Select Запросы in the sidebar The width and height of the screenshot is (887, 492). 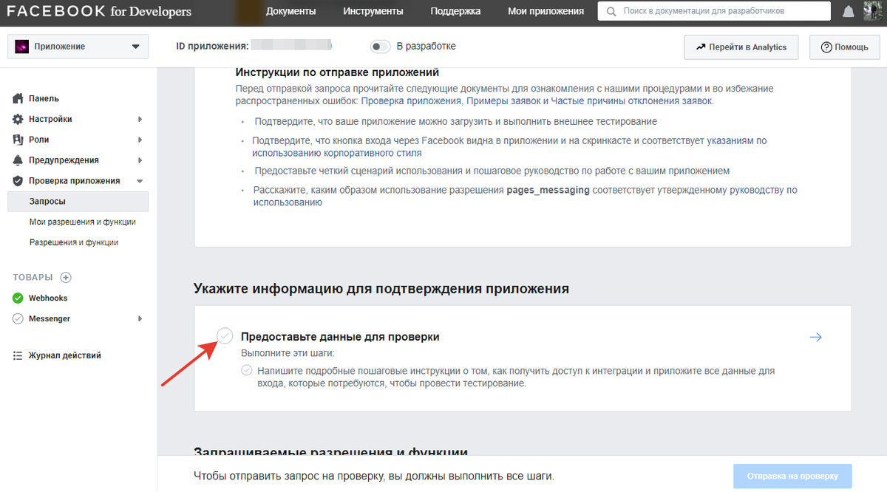tap(78, 201)
